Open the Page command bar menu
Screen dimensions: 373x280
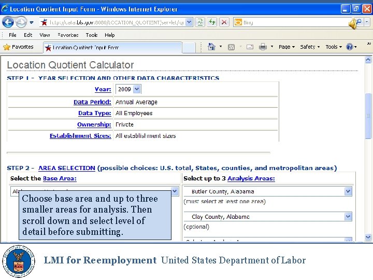286,47
